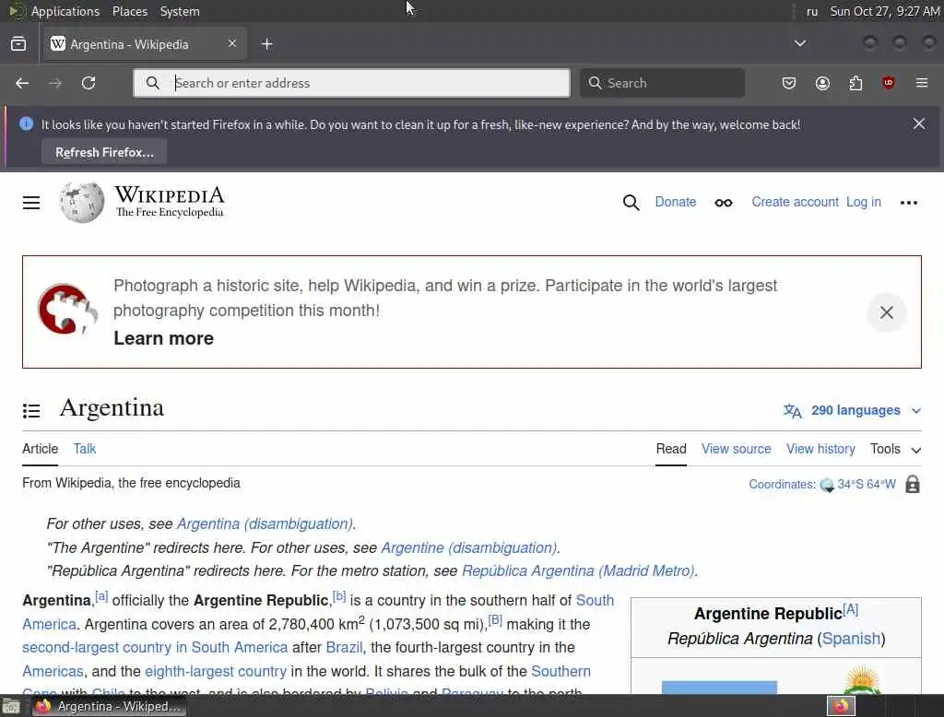Open the extensions puzzle icon
This screenshot has height=717, width=944.
point(855,83)
